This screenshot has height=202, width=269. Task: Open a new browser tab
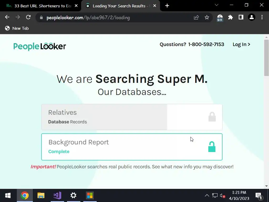[167, 6]
